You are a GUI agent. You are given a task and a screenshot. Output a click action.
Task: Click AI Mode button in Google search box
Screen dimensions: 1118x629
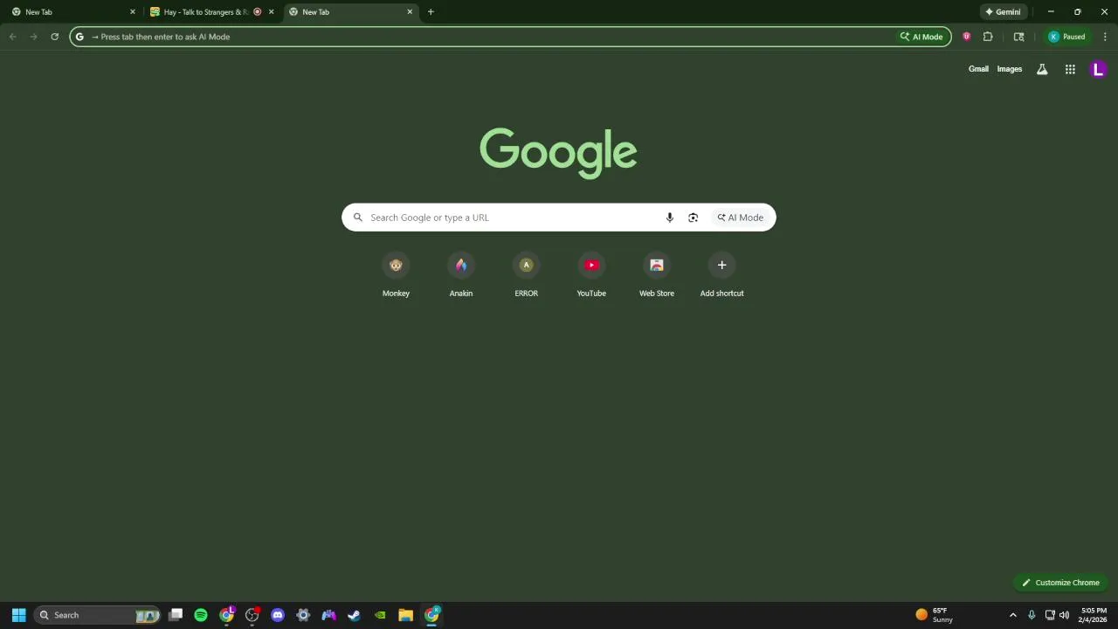741,218
